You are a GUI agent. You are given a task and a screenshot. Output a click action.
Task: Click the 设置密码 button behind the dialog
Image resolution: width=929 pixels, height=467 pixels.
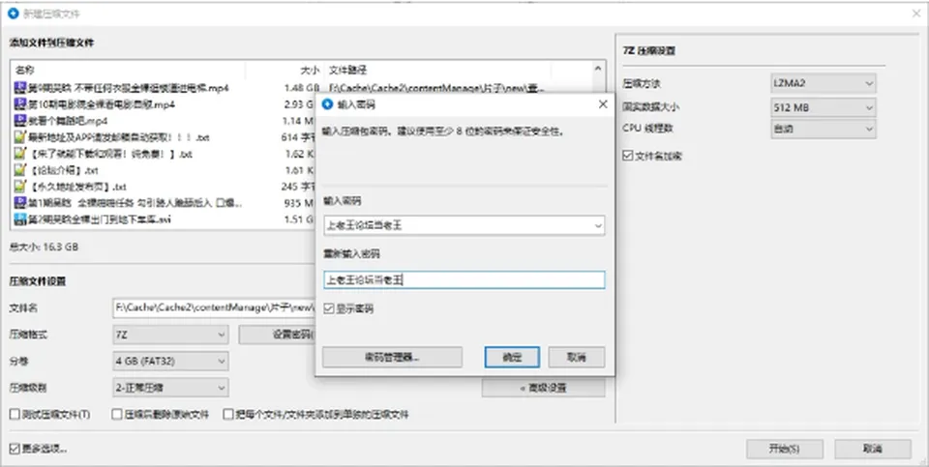coord(278,335)
